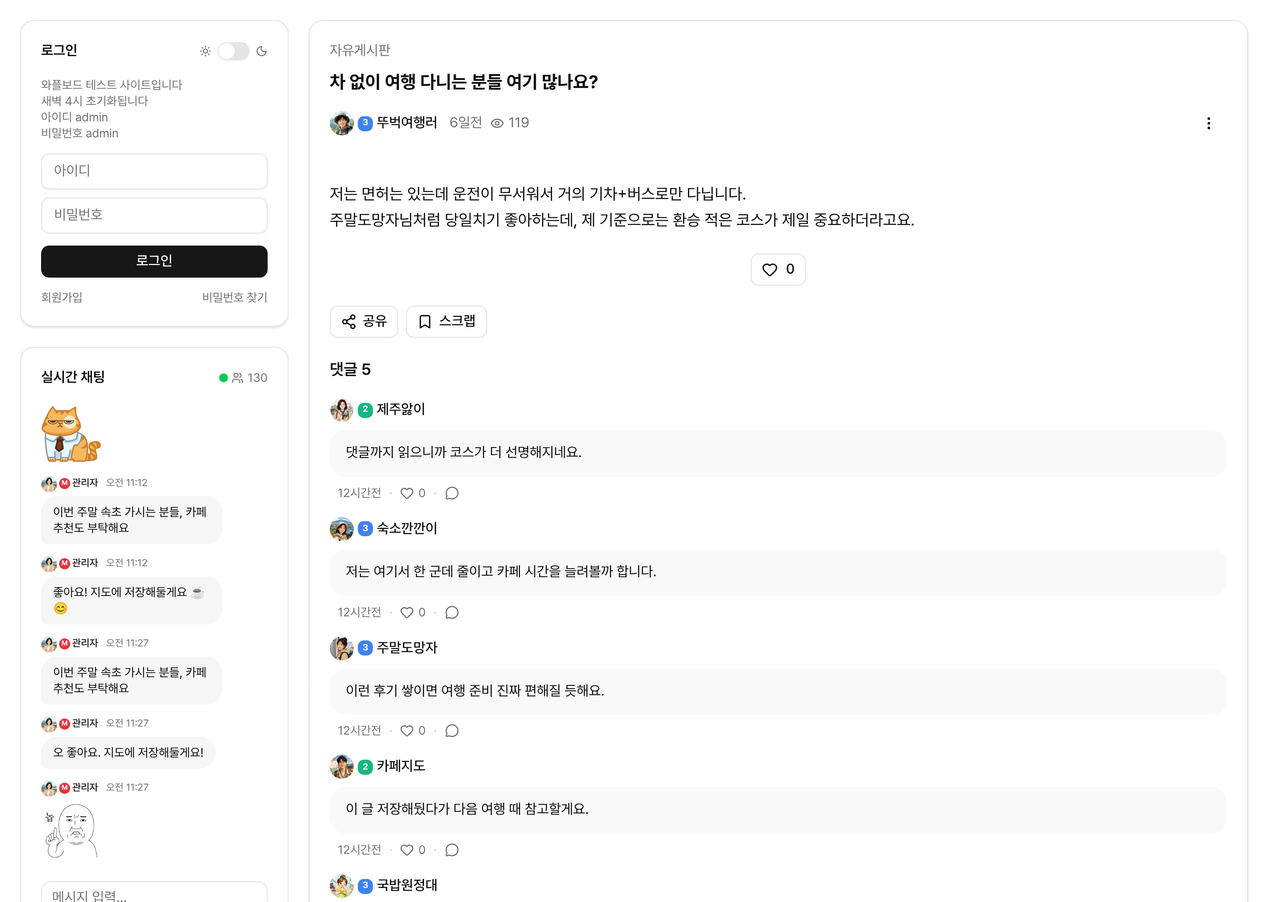Image resolution: width=1268 pixels, height=902 pixels.
Task: Click the level 3 badge beside 국밥원정대
Action: tap(365, 886)
